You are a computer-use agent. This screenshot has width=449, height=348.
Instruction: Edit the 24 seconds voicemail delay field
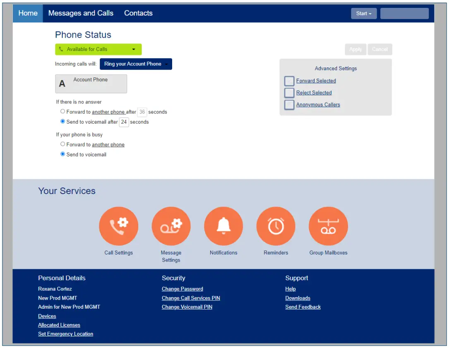tap(124, 122)
